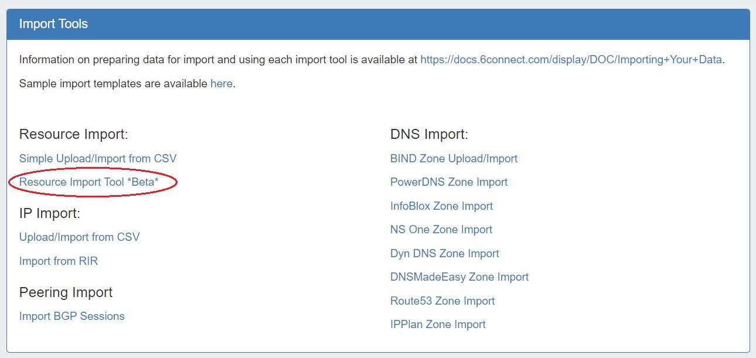
Task: Open Simple Upload/Import from CSV
Action: click(98, 158)
